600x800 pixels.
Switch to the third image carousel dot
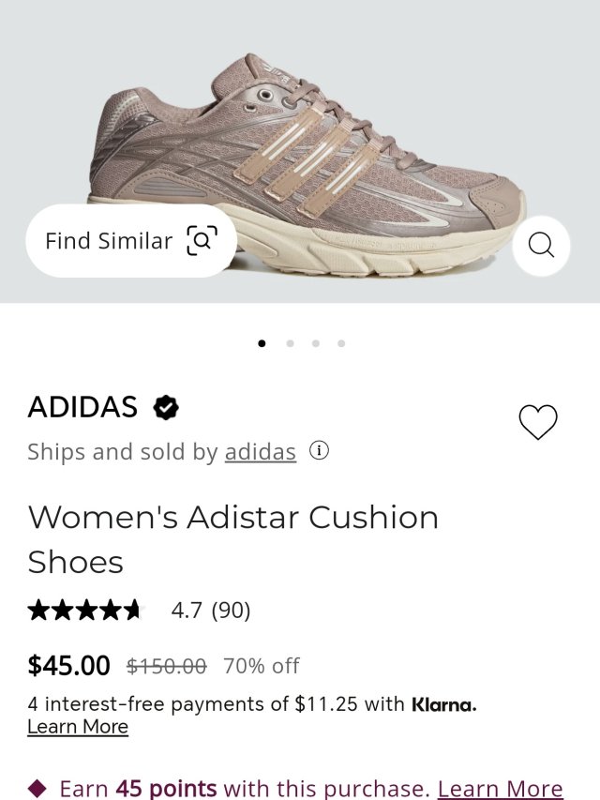coord(315,343)
